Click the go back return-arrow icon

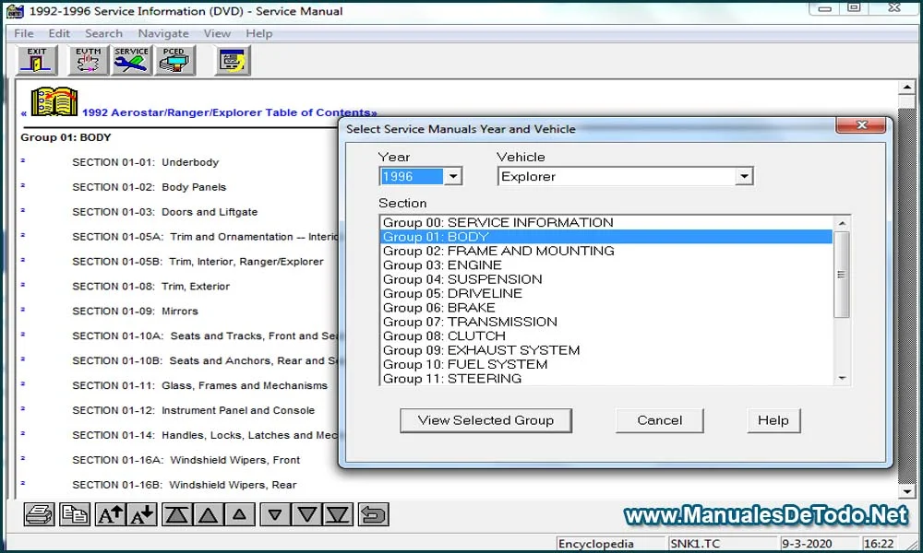373,515
